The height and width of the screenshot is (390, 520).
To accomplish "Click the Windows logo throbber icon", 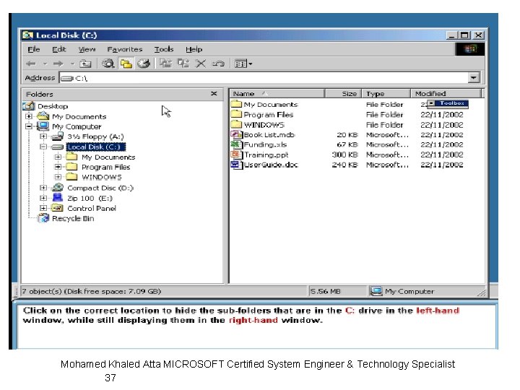I will [x=470, y=49].
